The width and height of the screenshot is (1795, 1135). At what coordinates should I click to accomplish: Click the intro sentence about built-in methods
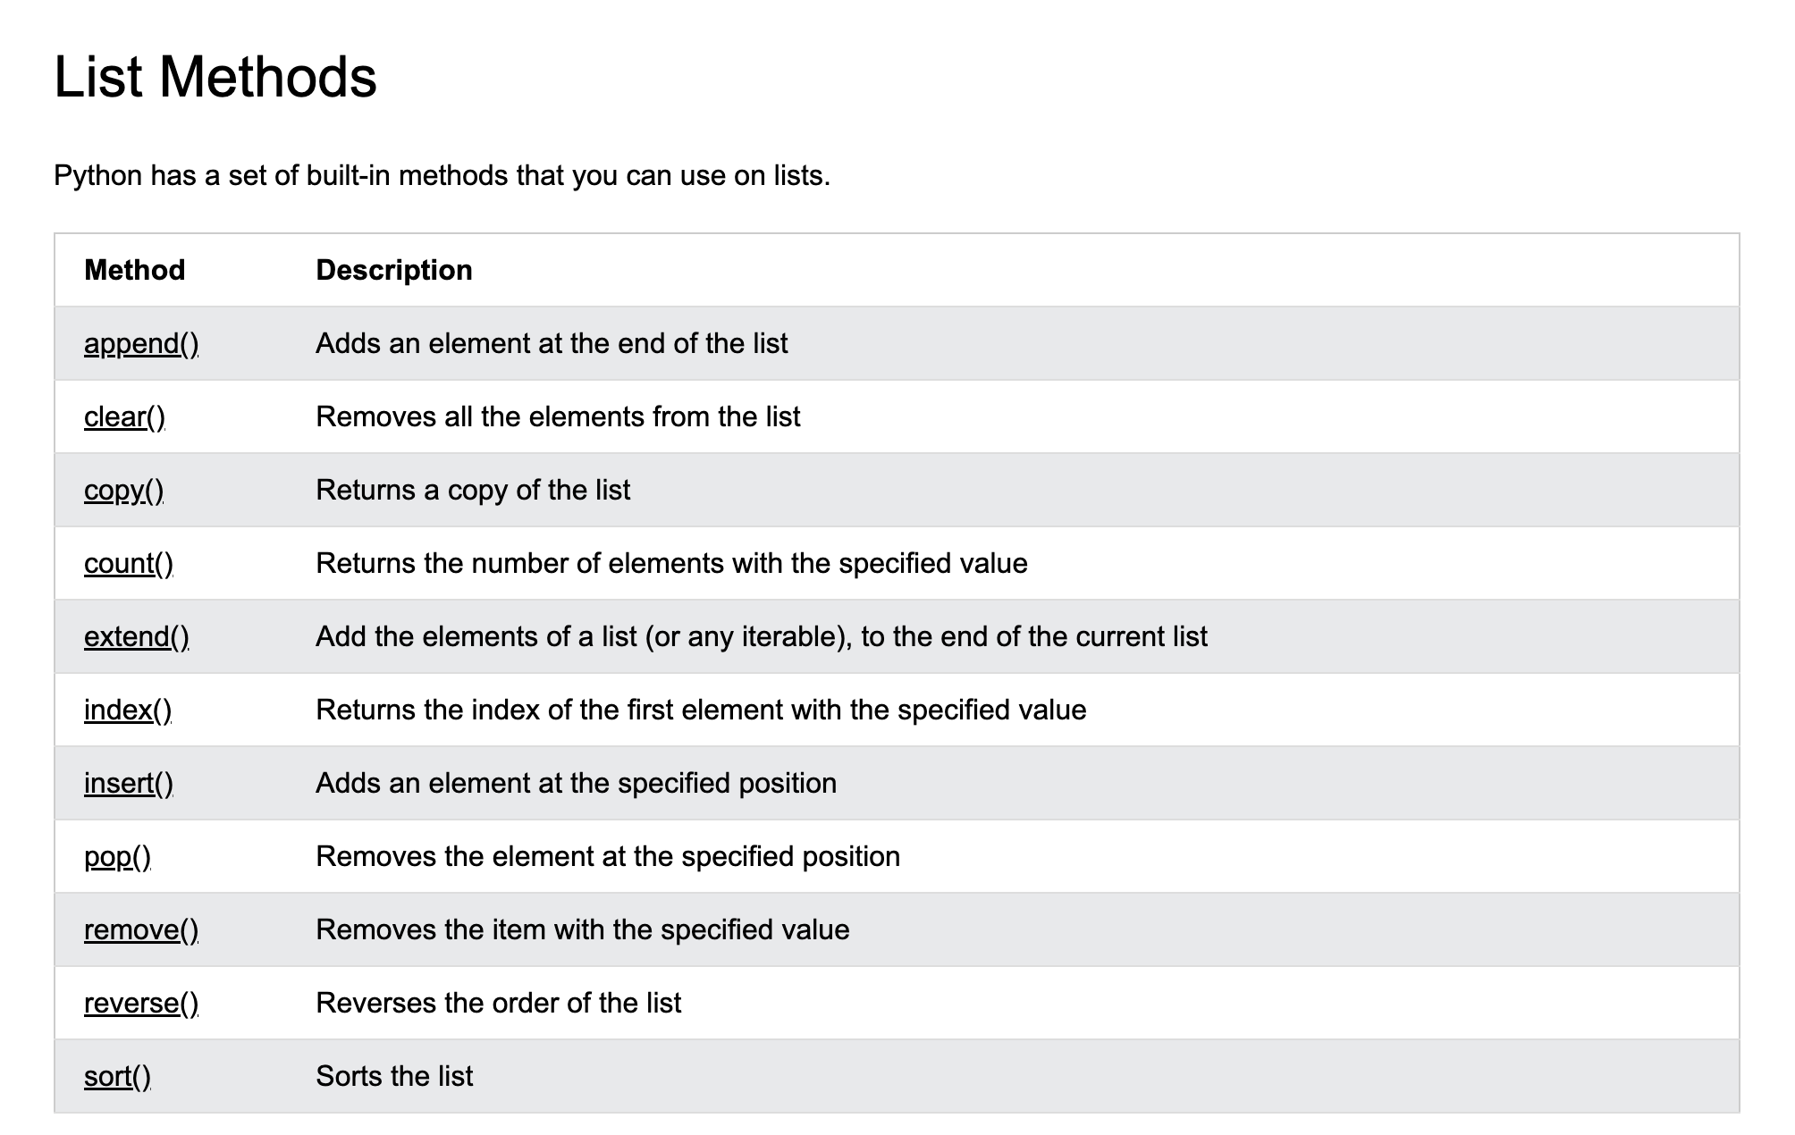pos(442,176)
